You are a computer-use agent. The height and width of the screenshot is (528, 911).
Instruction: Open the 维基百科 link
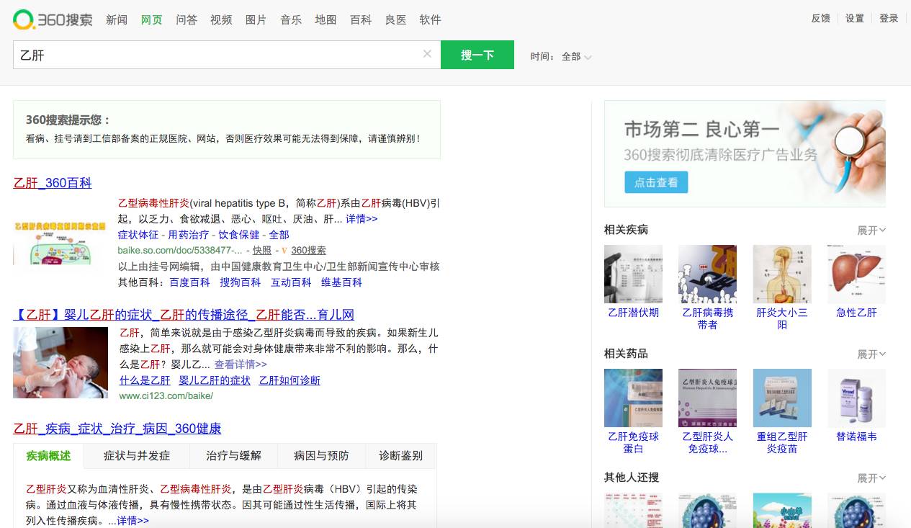341,282
